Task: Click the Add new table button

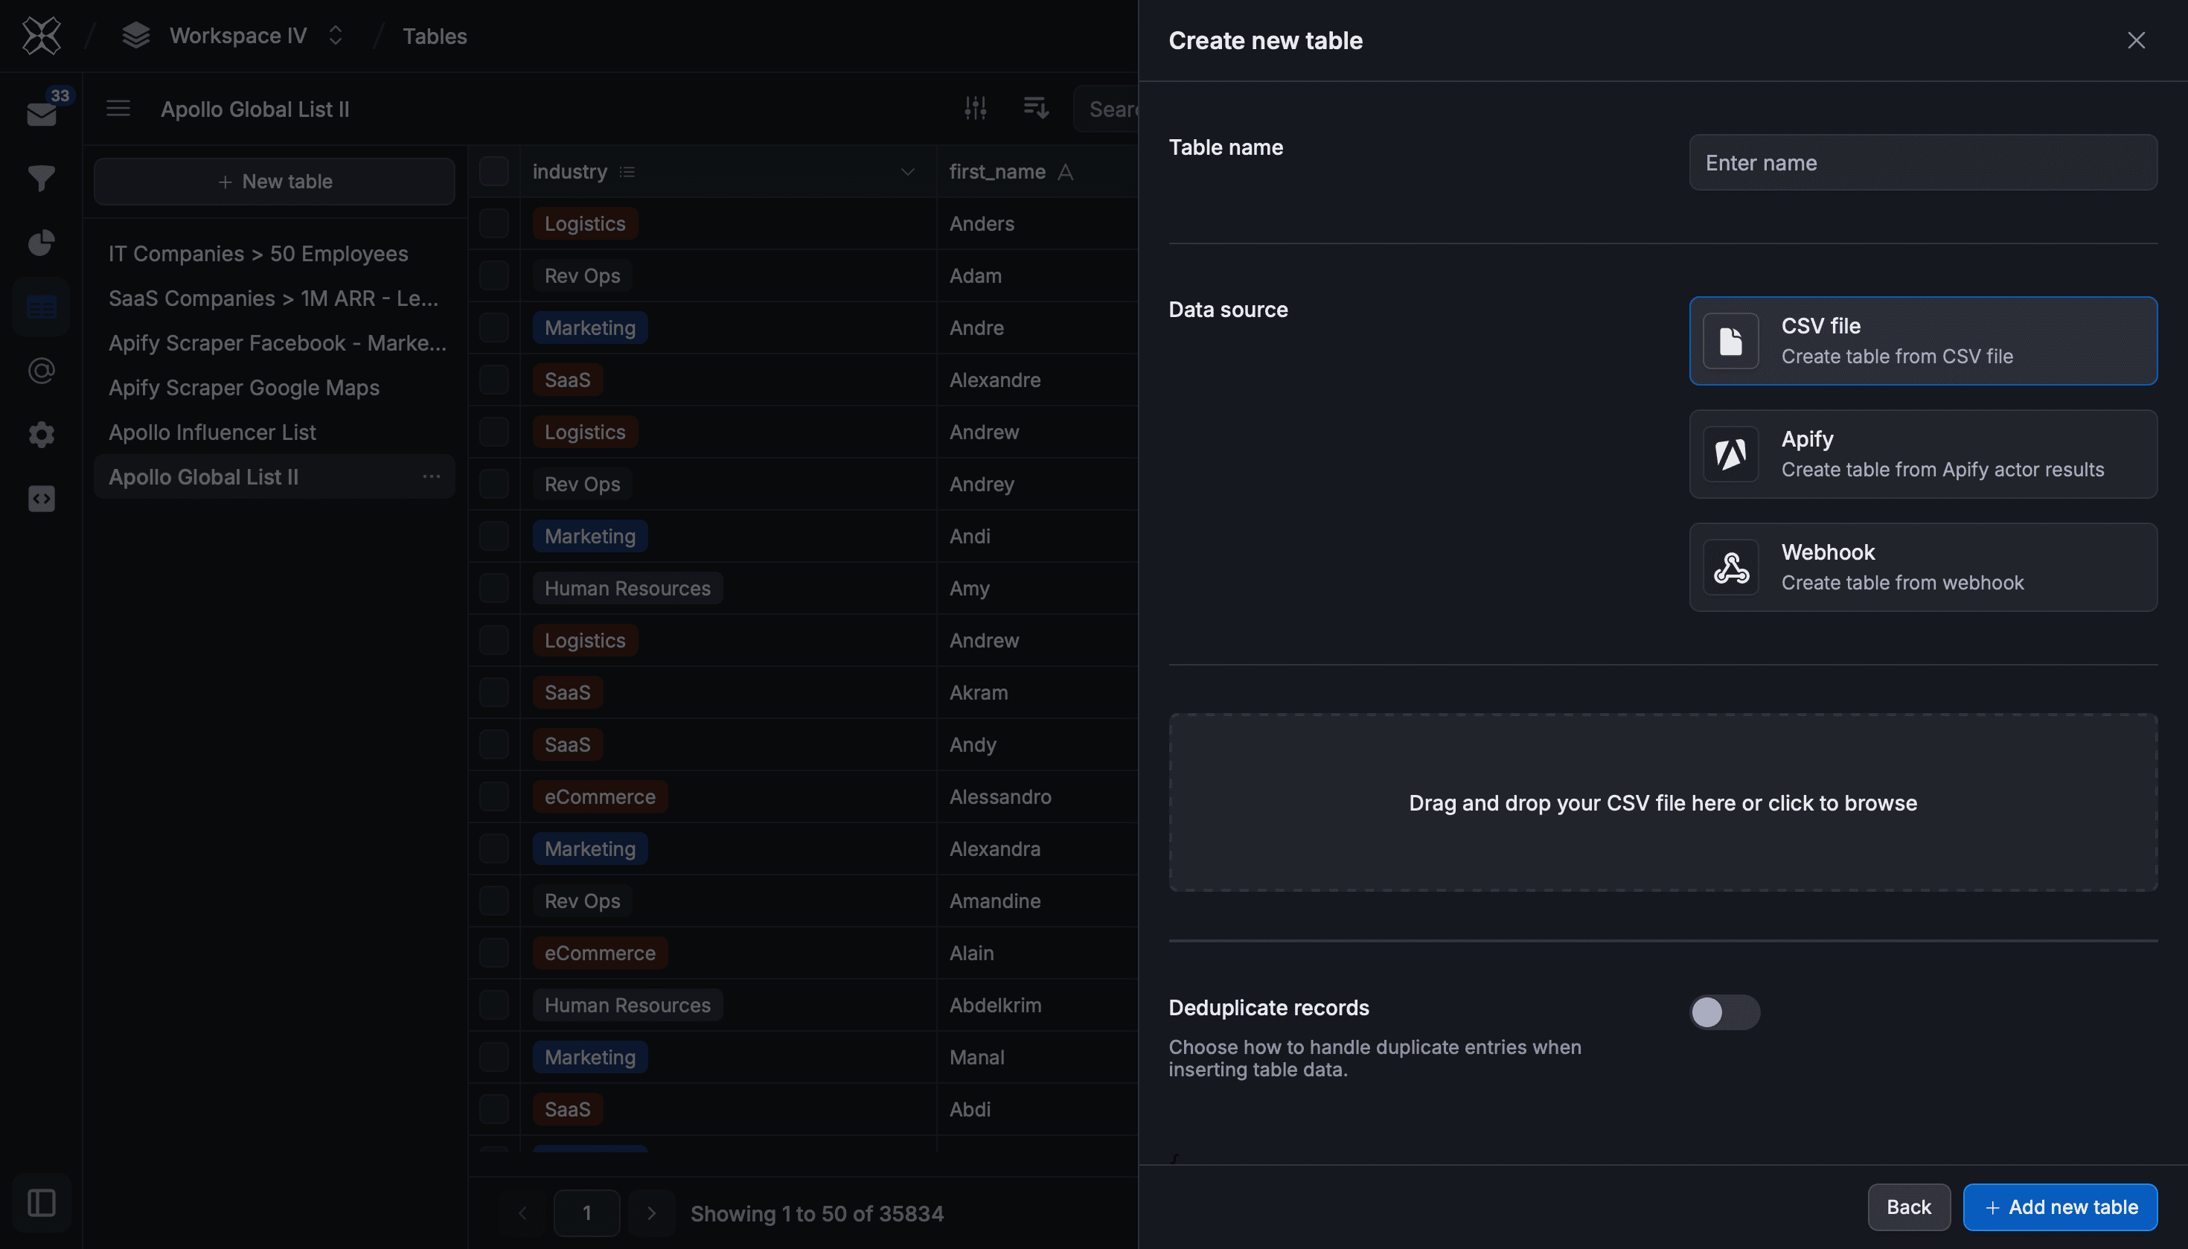Action: point(2059,1207)
